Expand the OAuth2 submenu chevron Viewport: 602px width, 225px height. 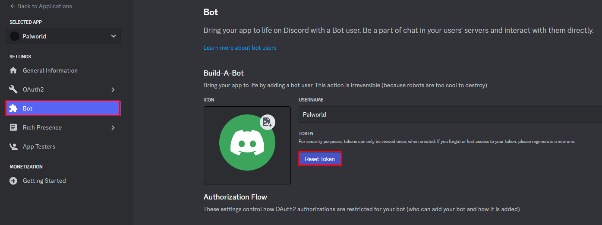[x=113, y=89]
